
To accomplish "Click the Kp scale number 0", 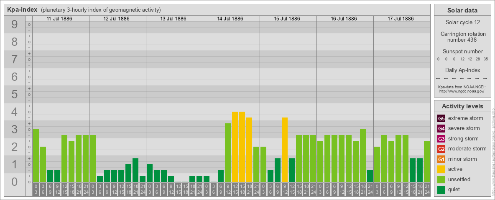I will (x=14, y=181).
